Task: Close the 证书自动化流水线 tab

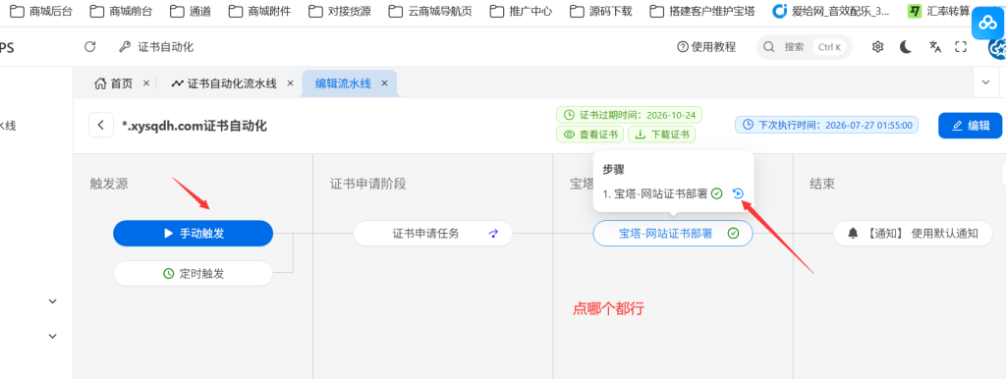Action: pos(290,83)
